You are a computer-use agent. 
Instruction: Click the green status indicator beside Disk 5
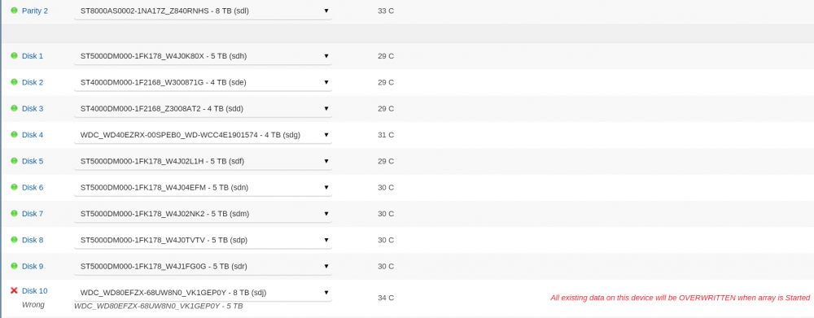click(x=14, y=161)
